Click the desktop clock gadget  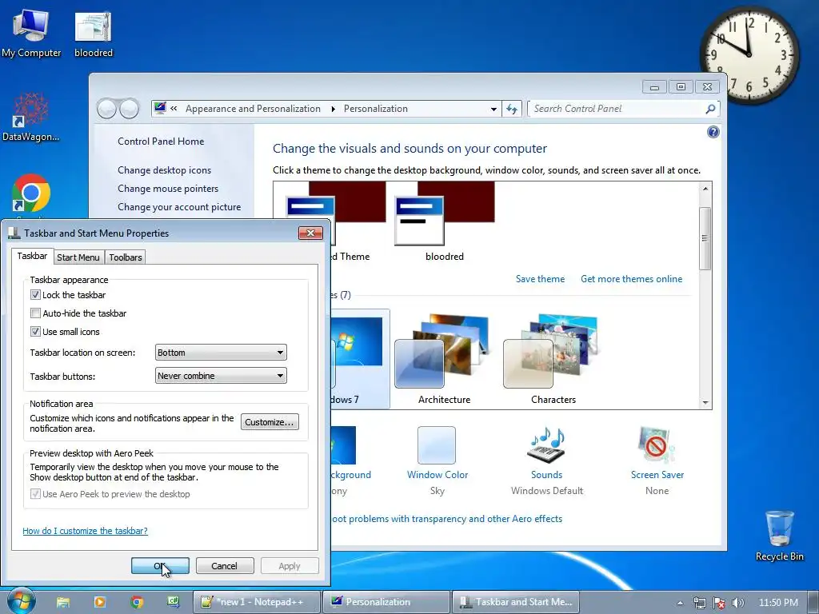[x=749, y=54]
